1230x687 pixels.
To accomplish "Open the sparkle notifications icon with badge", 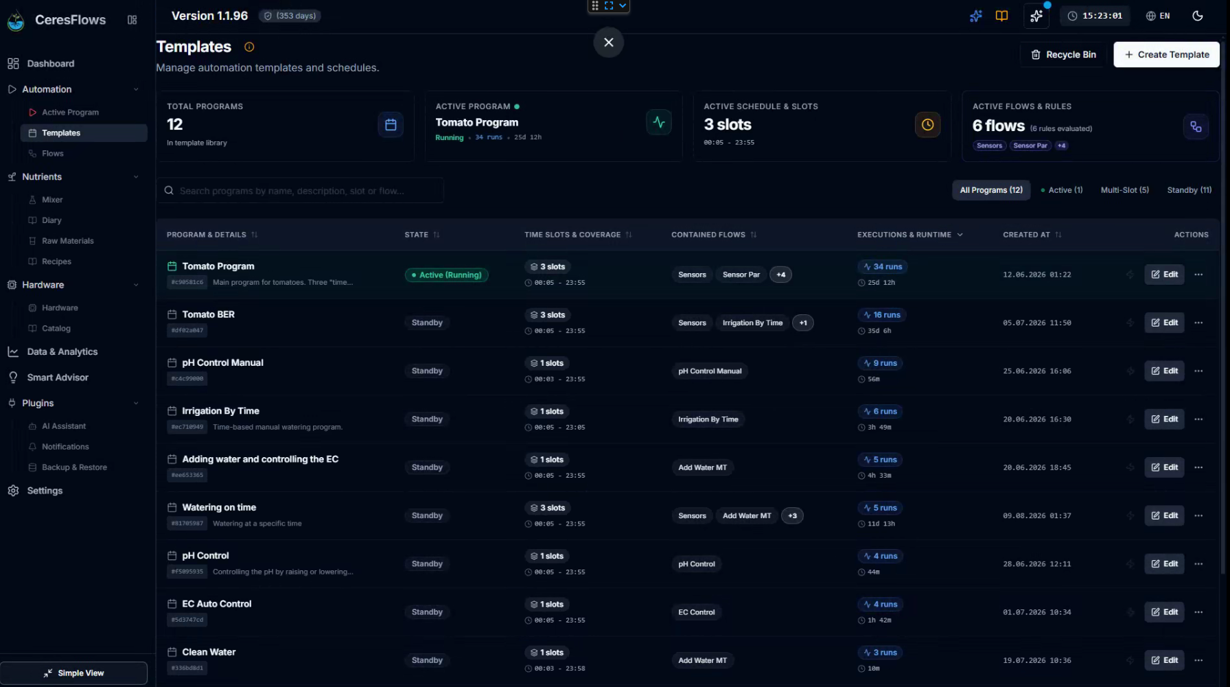I will click(1036, 16).
